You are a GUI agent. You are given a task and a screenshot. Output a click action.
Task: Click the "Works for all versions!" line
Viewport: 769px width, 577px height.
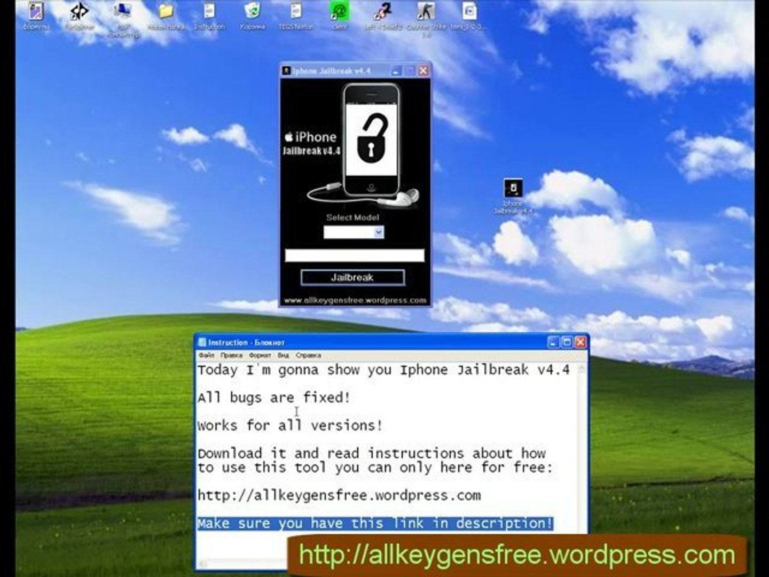point(290,426)
